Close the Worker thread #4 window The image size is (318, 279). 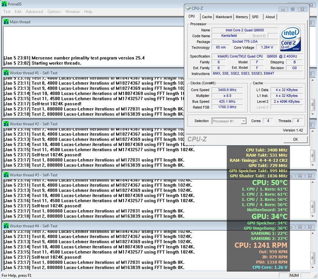(x=310, y=227)
